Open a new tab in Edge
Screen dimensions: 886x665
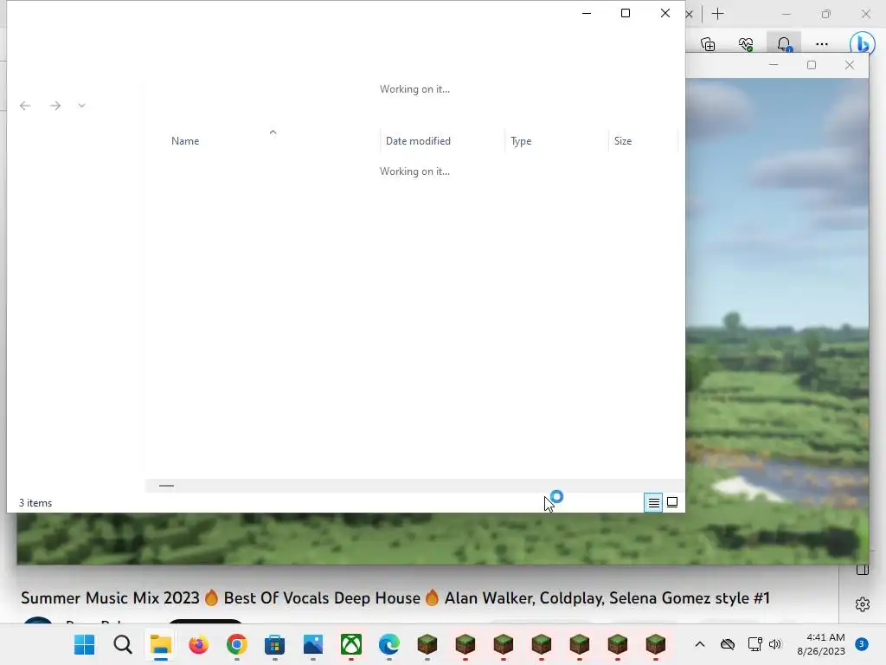pos(718,14)
